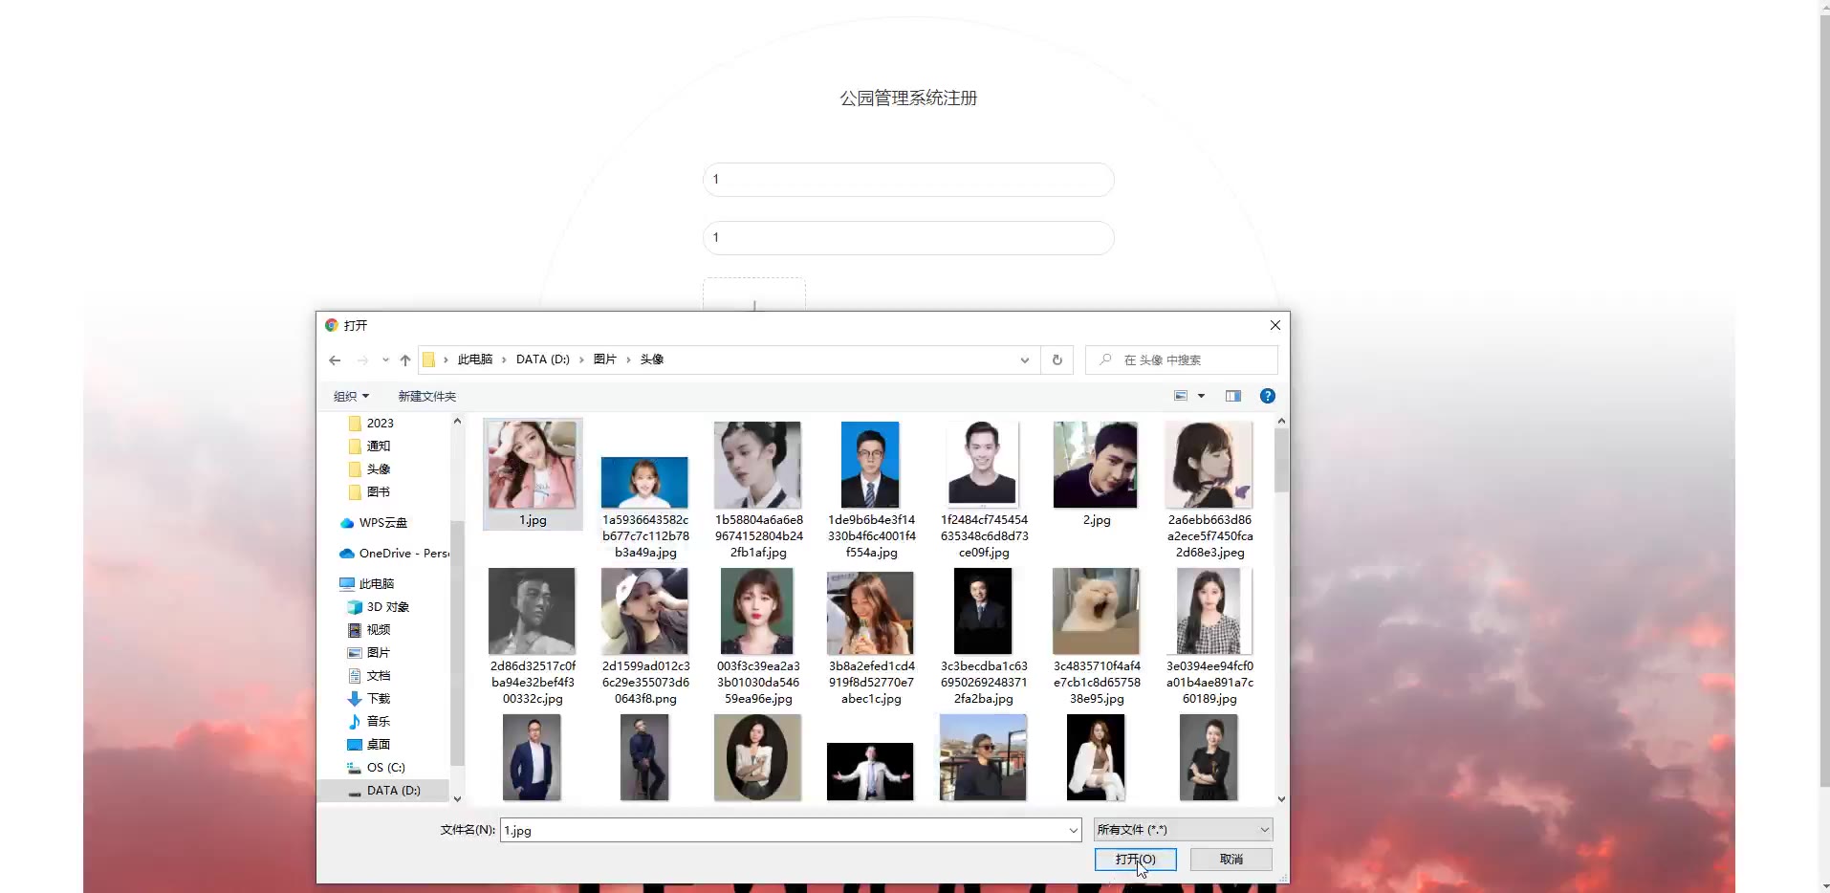Select 1f2484cf745454...ce09f.jpg thumbnail
Screen dimensions: 1830x893
coord(983,466)
